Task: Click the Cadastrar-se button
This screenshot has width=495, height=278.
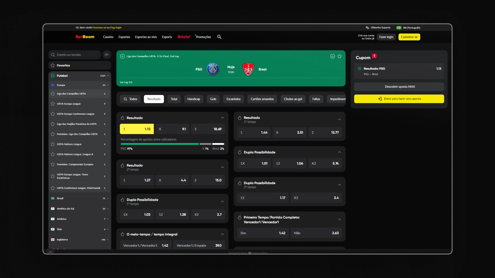Action: 409,37
